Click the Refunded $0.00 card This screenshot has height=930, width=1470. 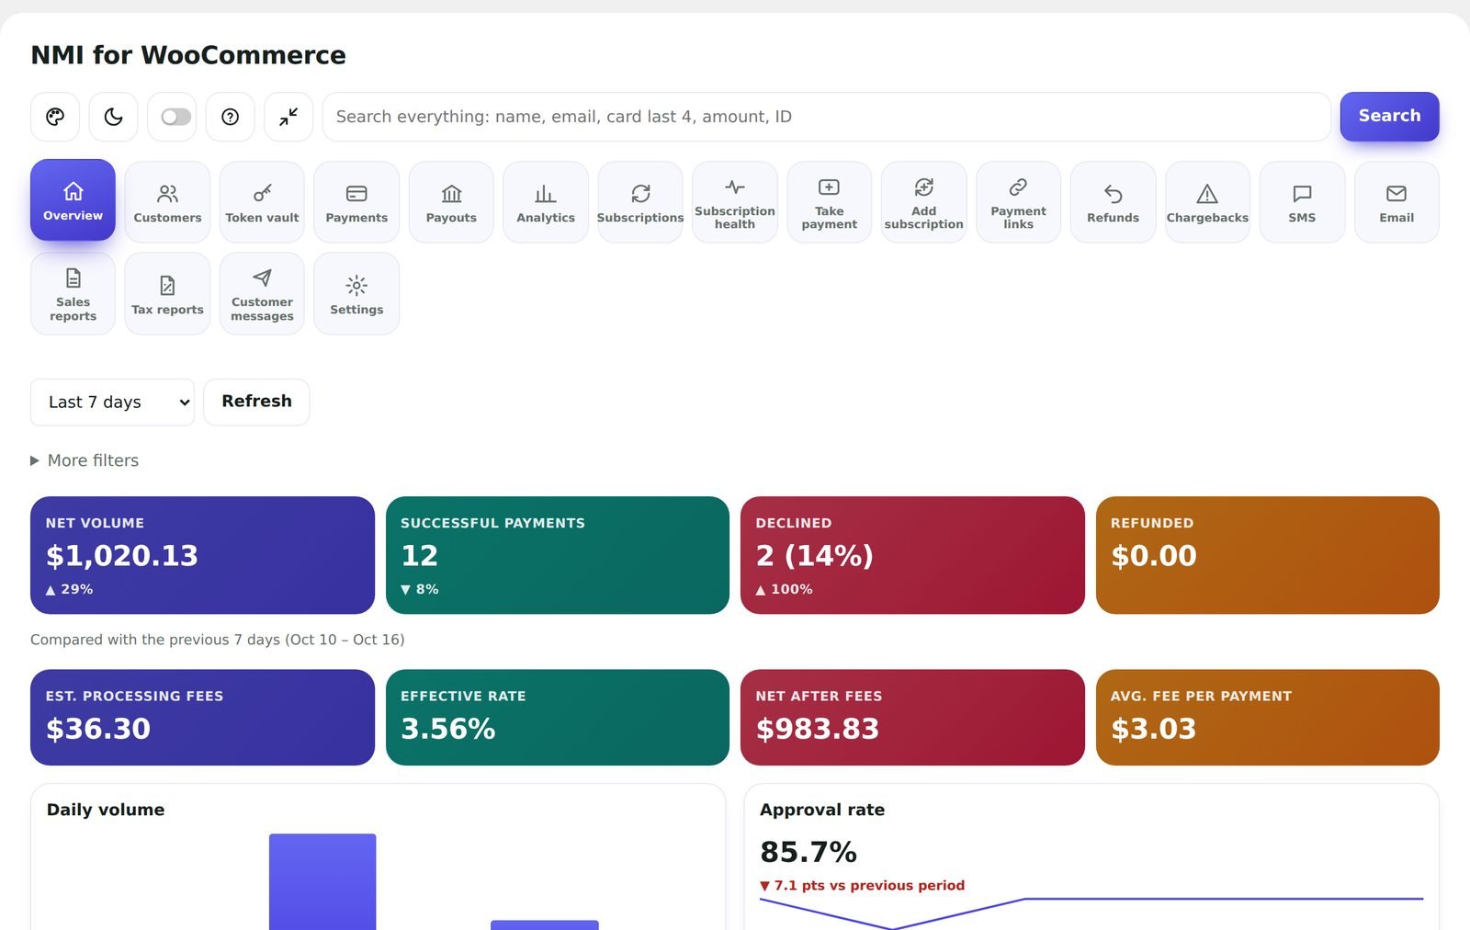coord(1268,555)
